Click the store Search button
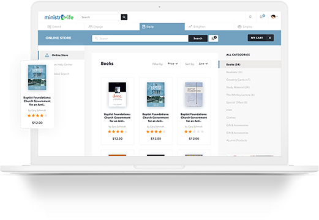Screen dimensions: 319x220 click(x=198, y=38)
